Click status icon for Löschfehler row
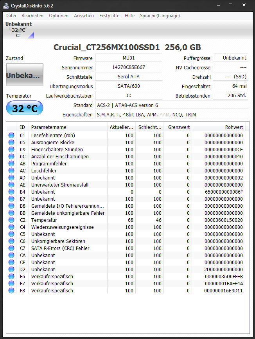Screen dimensions: 255x339 tap(11, 170)
